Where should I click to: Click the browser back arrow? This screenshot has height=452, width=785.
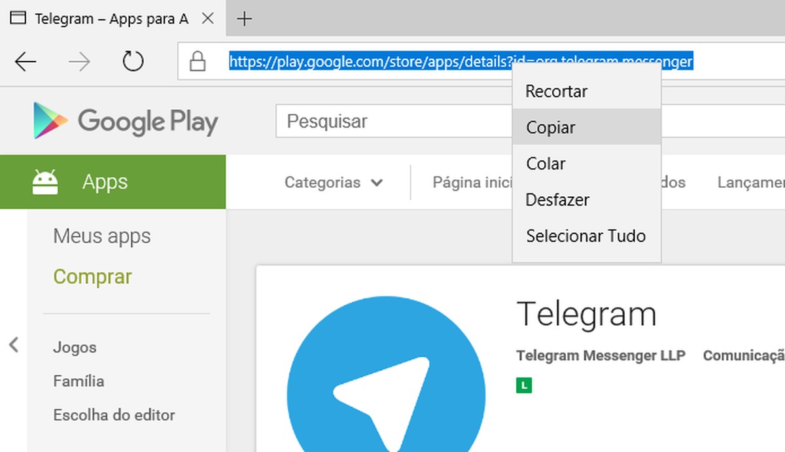click(25, 61)
